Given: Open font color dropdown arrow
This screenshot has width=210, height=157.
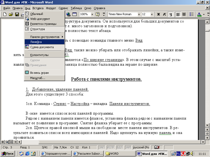Looking at the screenshot, I should point(204,14).
